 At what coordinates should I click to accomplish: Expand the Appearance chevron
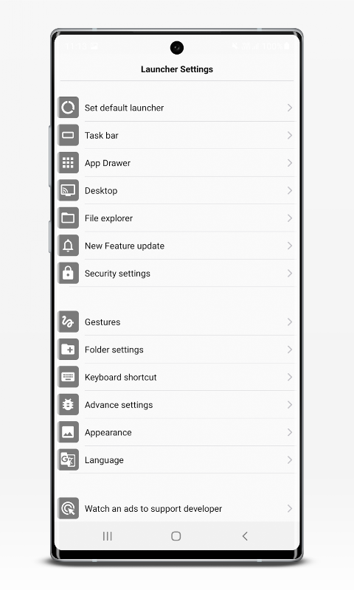click(290, 432)
